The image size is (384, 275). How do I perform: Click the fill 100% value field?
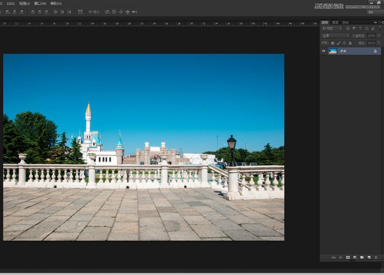372,43
